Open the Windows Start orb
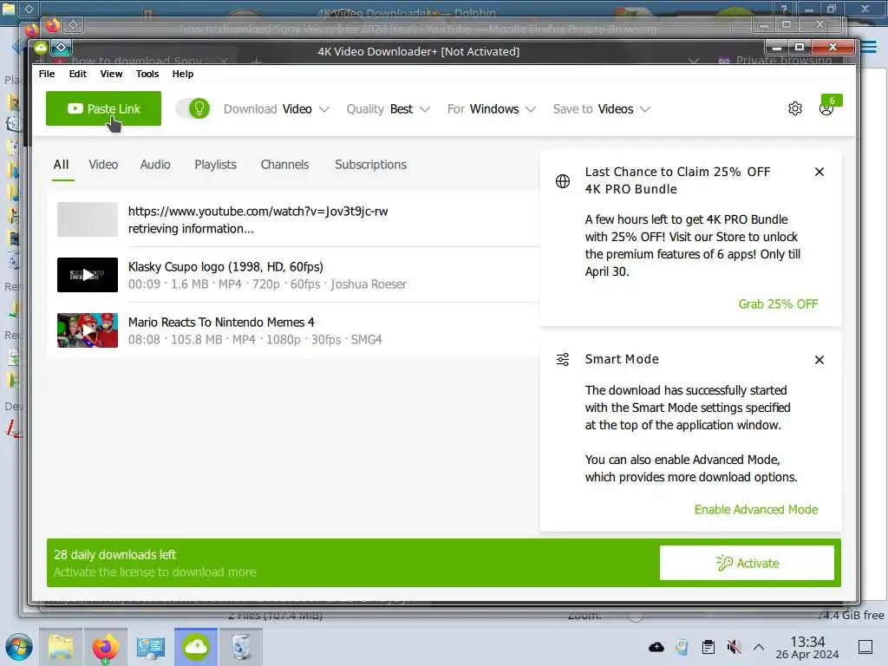Screen dimensions: 888x666 (19, 647)
